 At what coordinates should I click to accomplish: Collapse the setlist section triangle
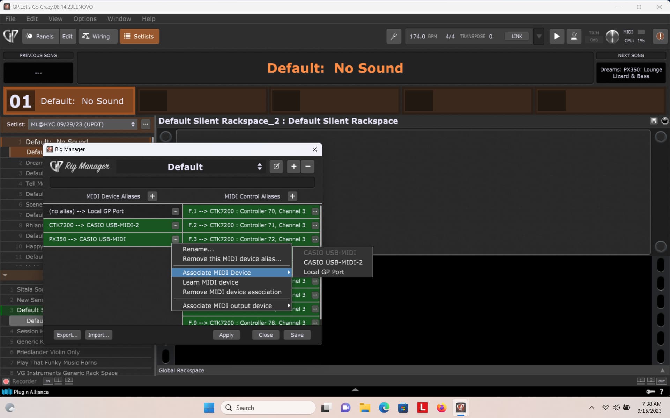[5, 275]
